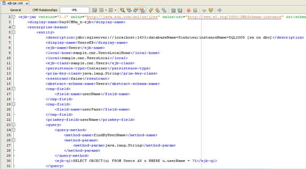The image size is (306, 169).
Task: Click the prim-key-class java.lang.String line
Action: coord(102,73)
